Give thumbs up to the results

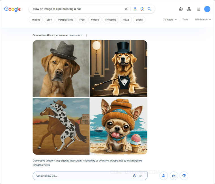tap(174, 176)
